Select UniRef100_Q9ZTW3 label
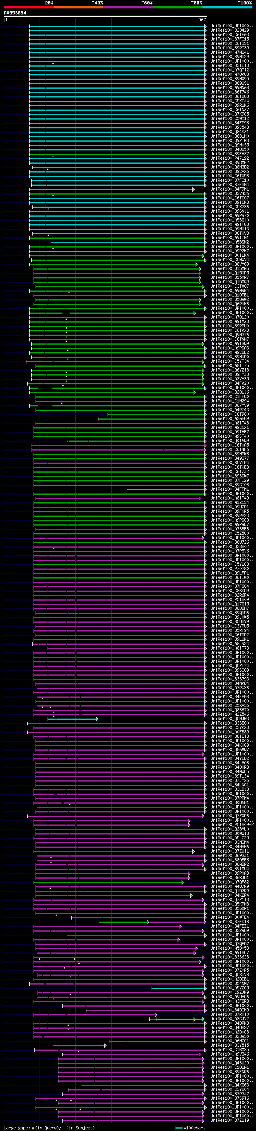 (x=229, y=140)
